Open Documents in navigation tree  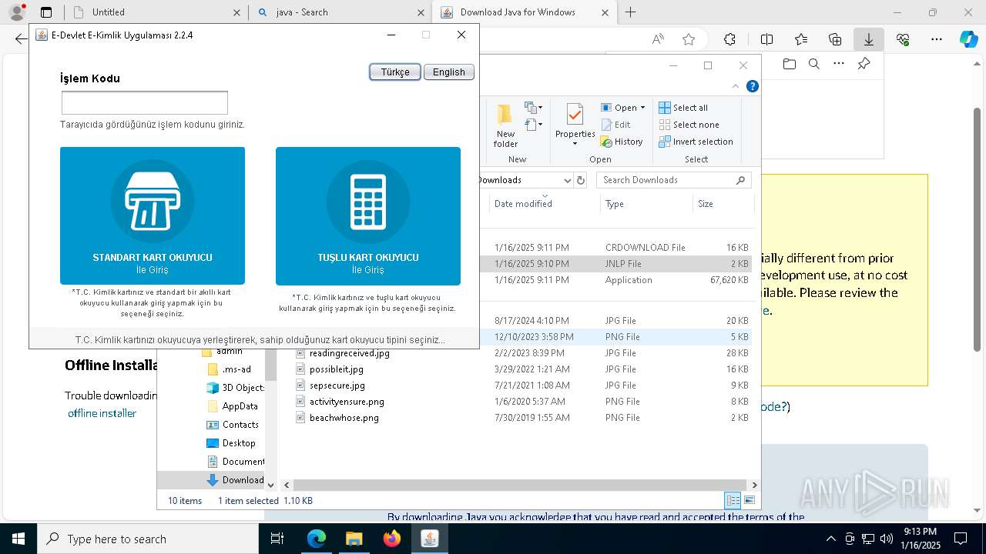pyautogui.click(x=235, y=462)
